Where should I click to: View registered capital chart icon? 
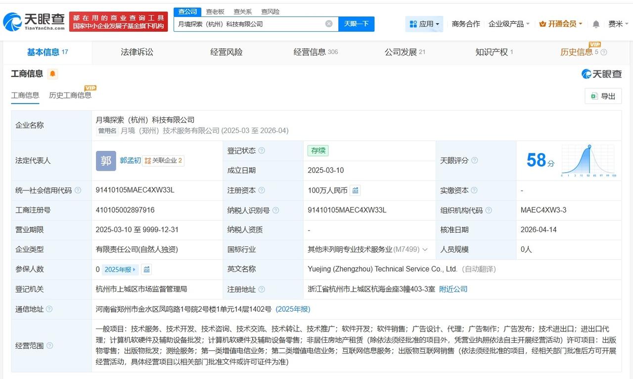click(355, 190)
